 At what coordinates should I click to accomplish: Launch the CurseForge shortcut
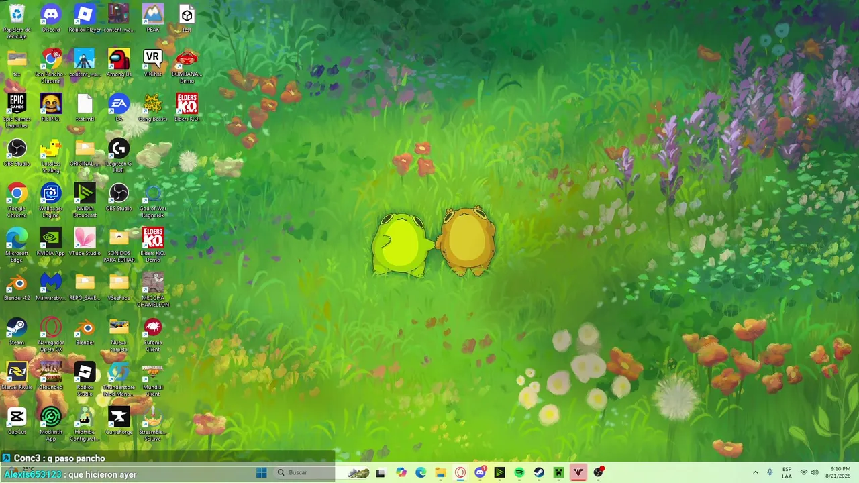119,422
